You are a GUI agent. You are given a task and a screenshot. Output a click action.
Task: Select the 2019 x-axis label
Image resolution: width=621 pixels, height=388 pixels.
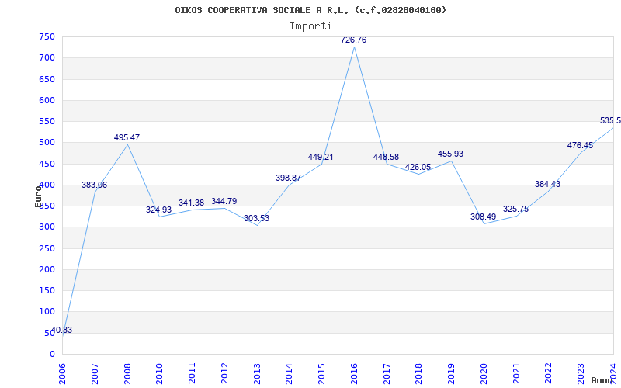point(451,373)
